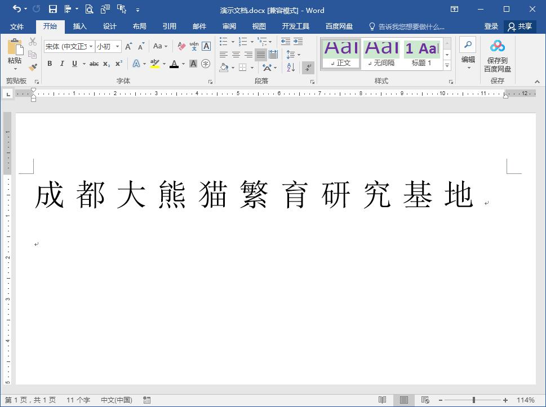Apply bold formatting to text
This screenshot has height=407, width=546.
click(x=50, y=64)
